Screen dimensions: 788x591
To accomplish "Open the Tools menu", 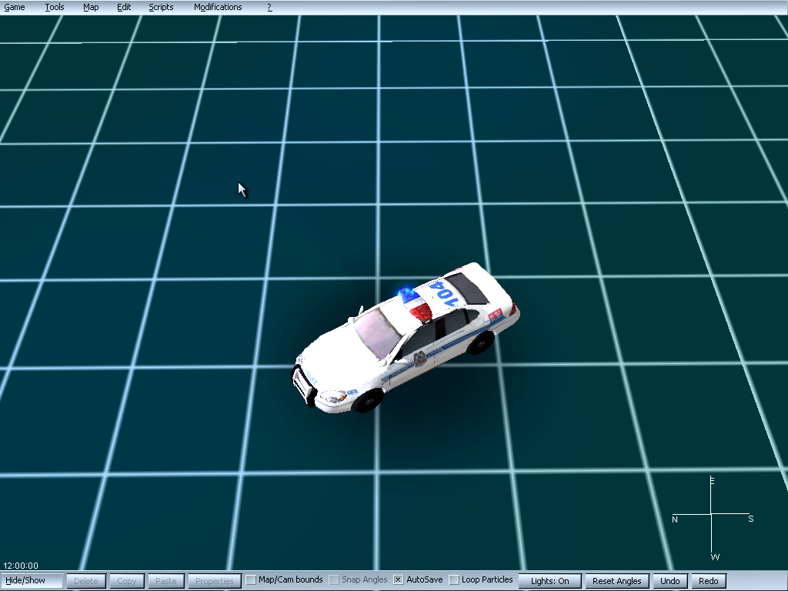I will (55, 7).
